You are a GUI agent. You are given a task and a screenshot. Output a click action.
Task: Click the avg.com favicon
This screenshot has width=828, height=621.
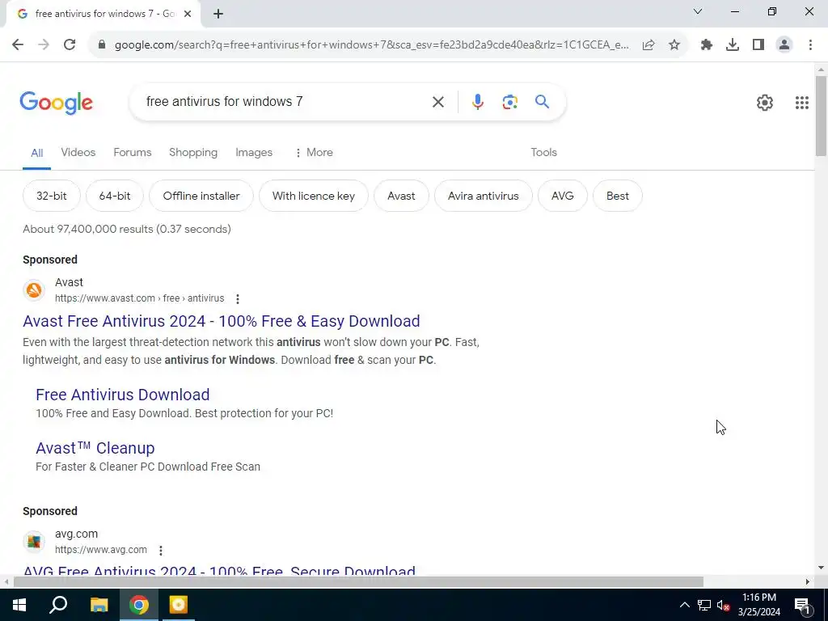[34, 542]
